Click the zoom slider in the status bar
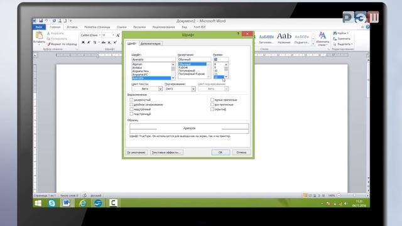Viewport: 402px width, 226px height. (x=354, y=195)
